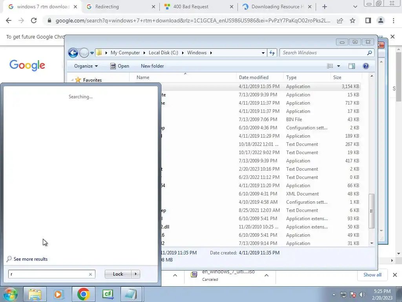Open Explorer recent locations dropdown
402x302 pixels.
click(x=92, y=53)
